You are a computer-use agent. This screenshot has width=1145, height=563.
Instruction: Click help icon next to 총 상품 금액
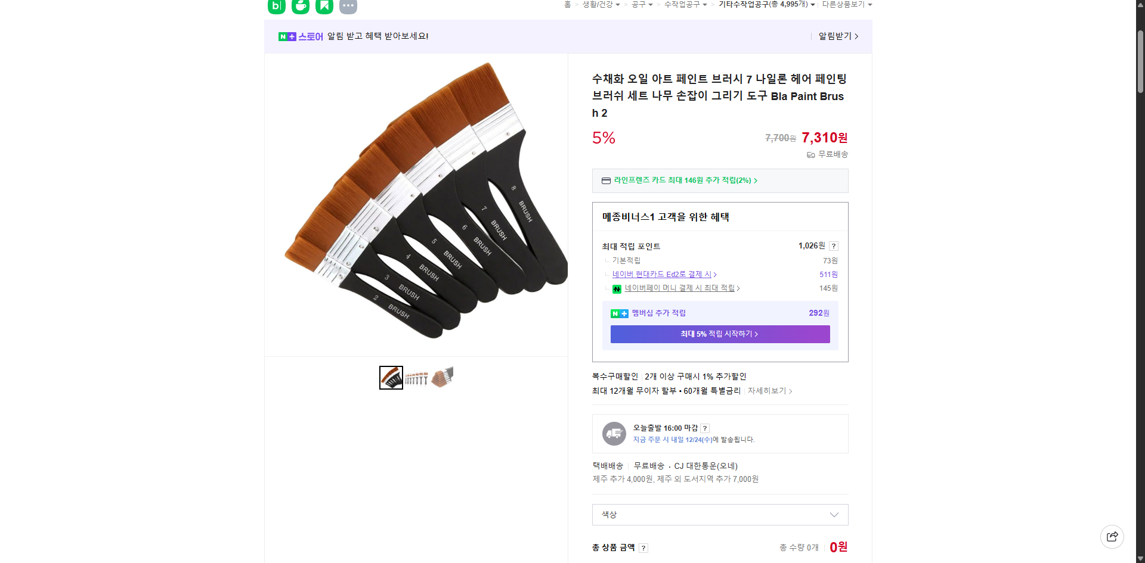point(643,548)
